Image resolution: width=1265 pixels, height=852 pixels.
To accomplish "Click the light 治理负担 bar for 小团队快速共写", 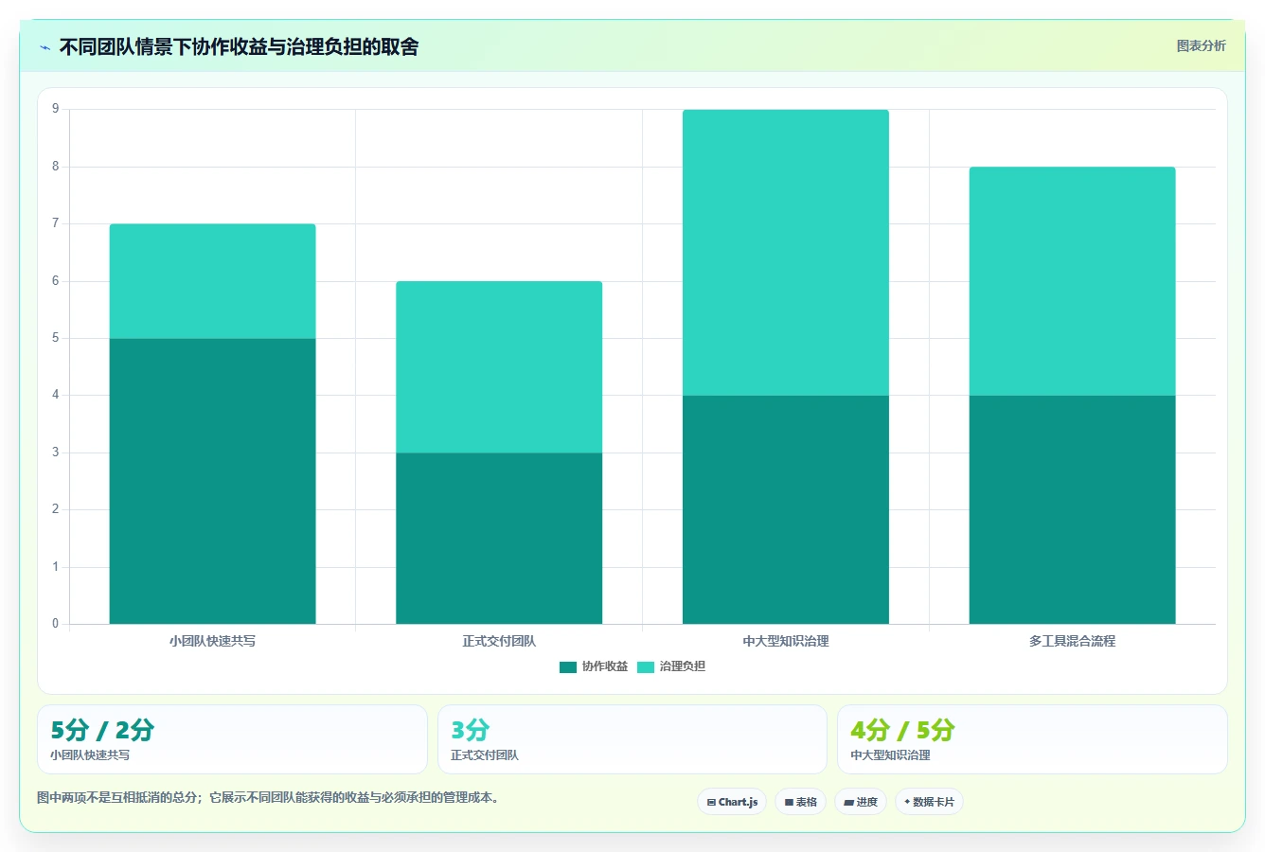I will pos(212,281).
